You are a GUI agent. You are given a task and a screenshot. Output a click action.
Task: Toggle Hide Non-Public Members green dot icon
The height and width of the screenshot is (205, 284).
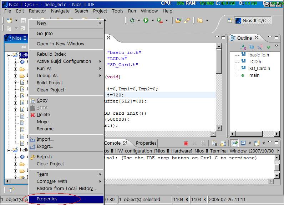coord(269,47)
